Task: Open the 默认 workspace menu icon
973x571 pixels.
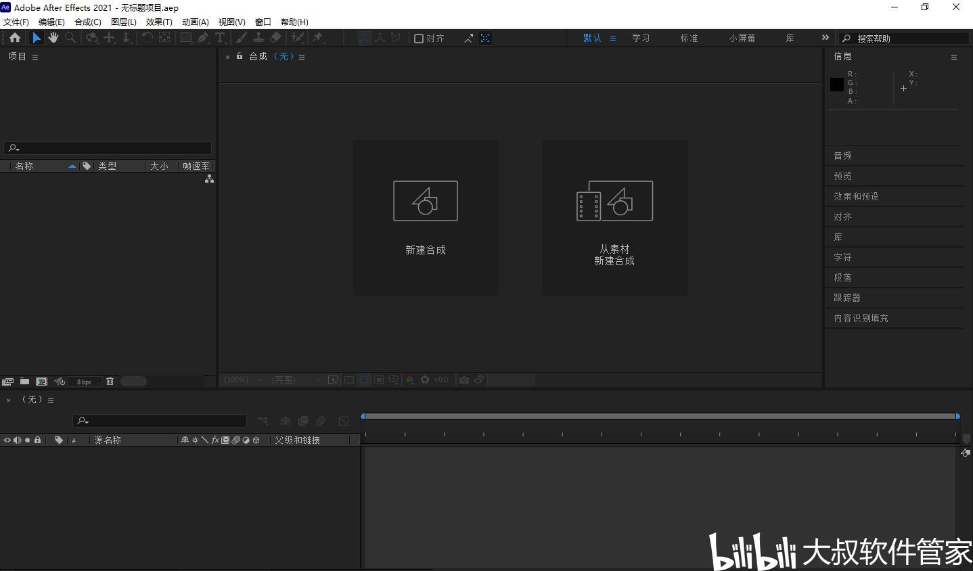Action: (x=613, y=38)
